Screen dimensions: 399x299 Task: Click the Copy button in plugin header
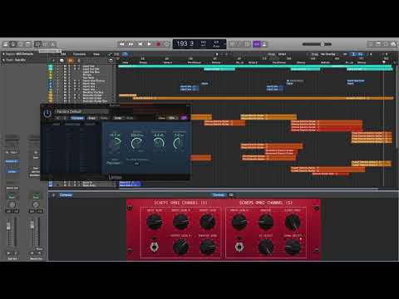click(91, 118)
